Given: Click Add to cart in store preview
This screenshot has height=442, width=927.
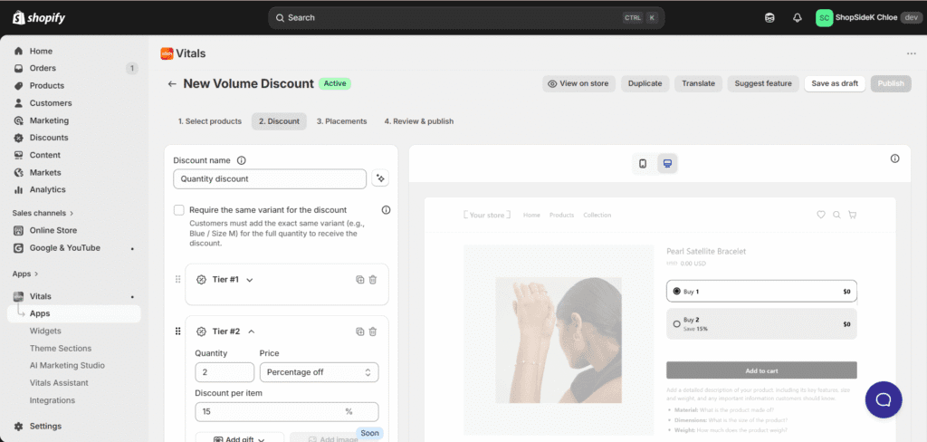Looking at the screenshot, I should [761, 370].
